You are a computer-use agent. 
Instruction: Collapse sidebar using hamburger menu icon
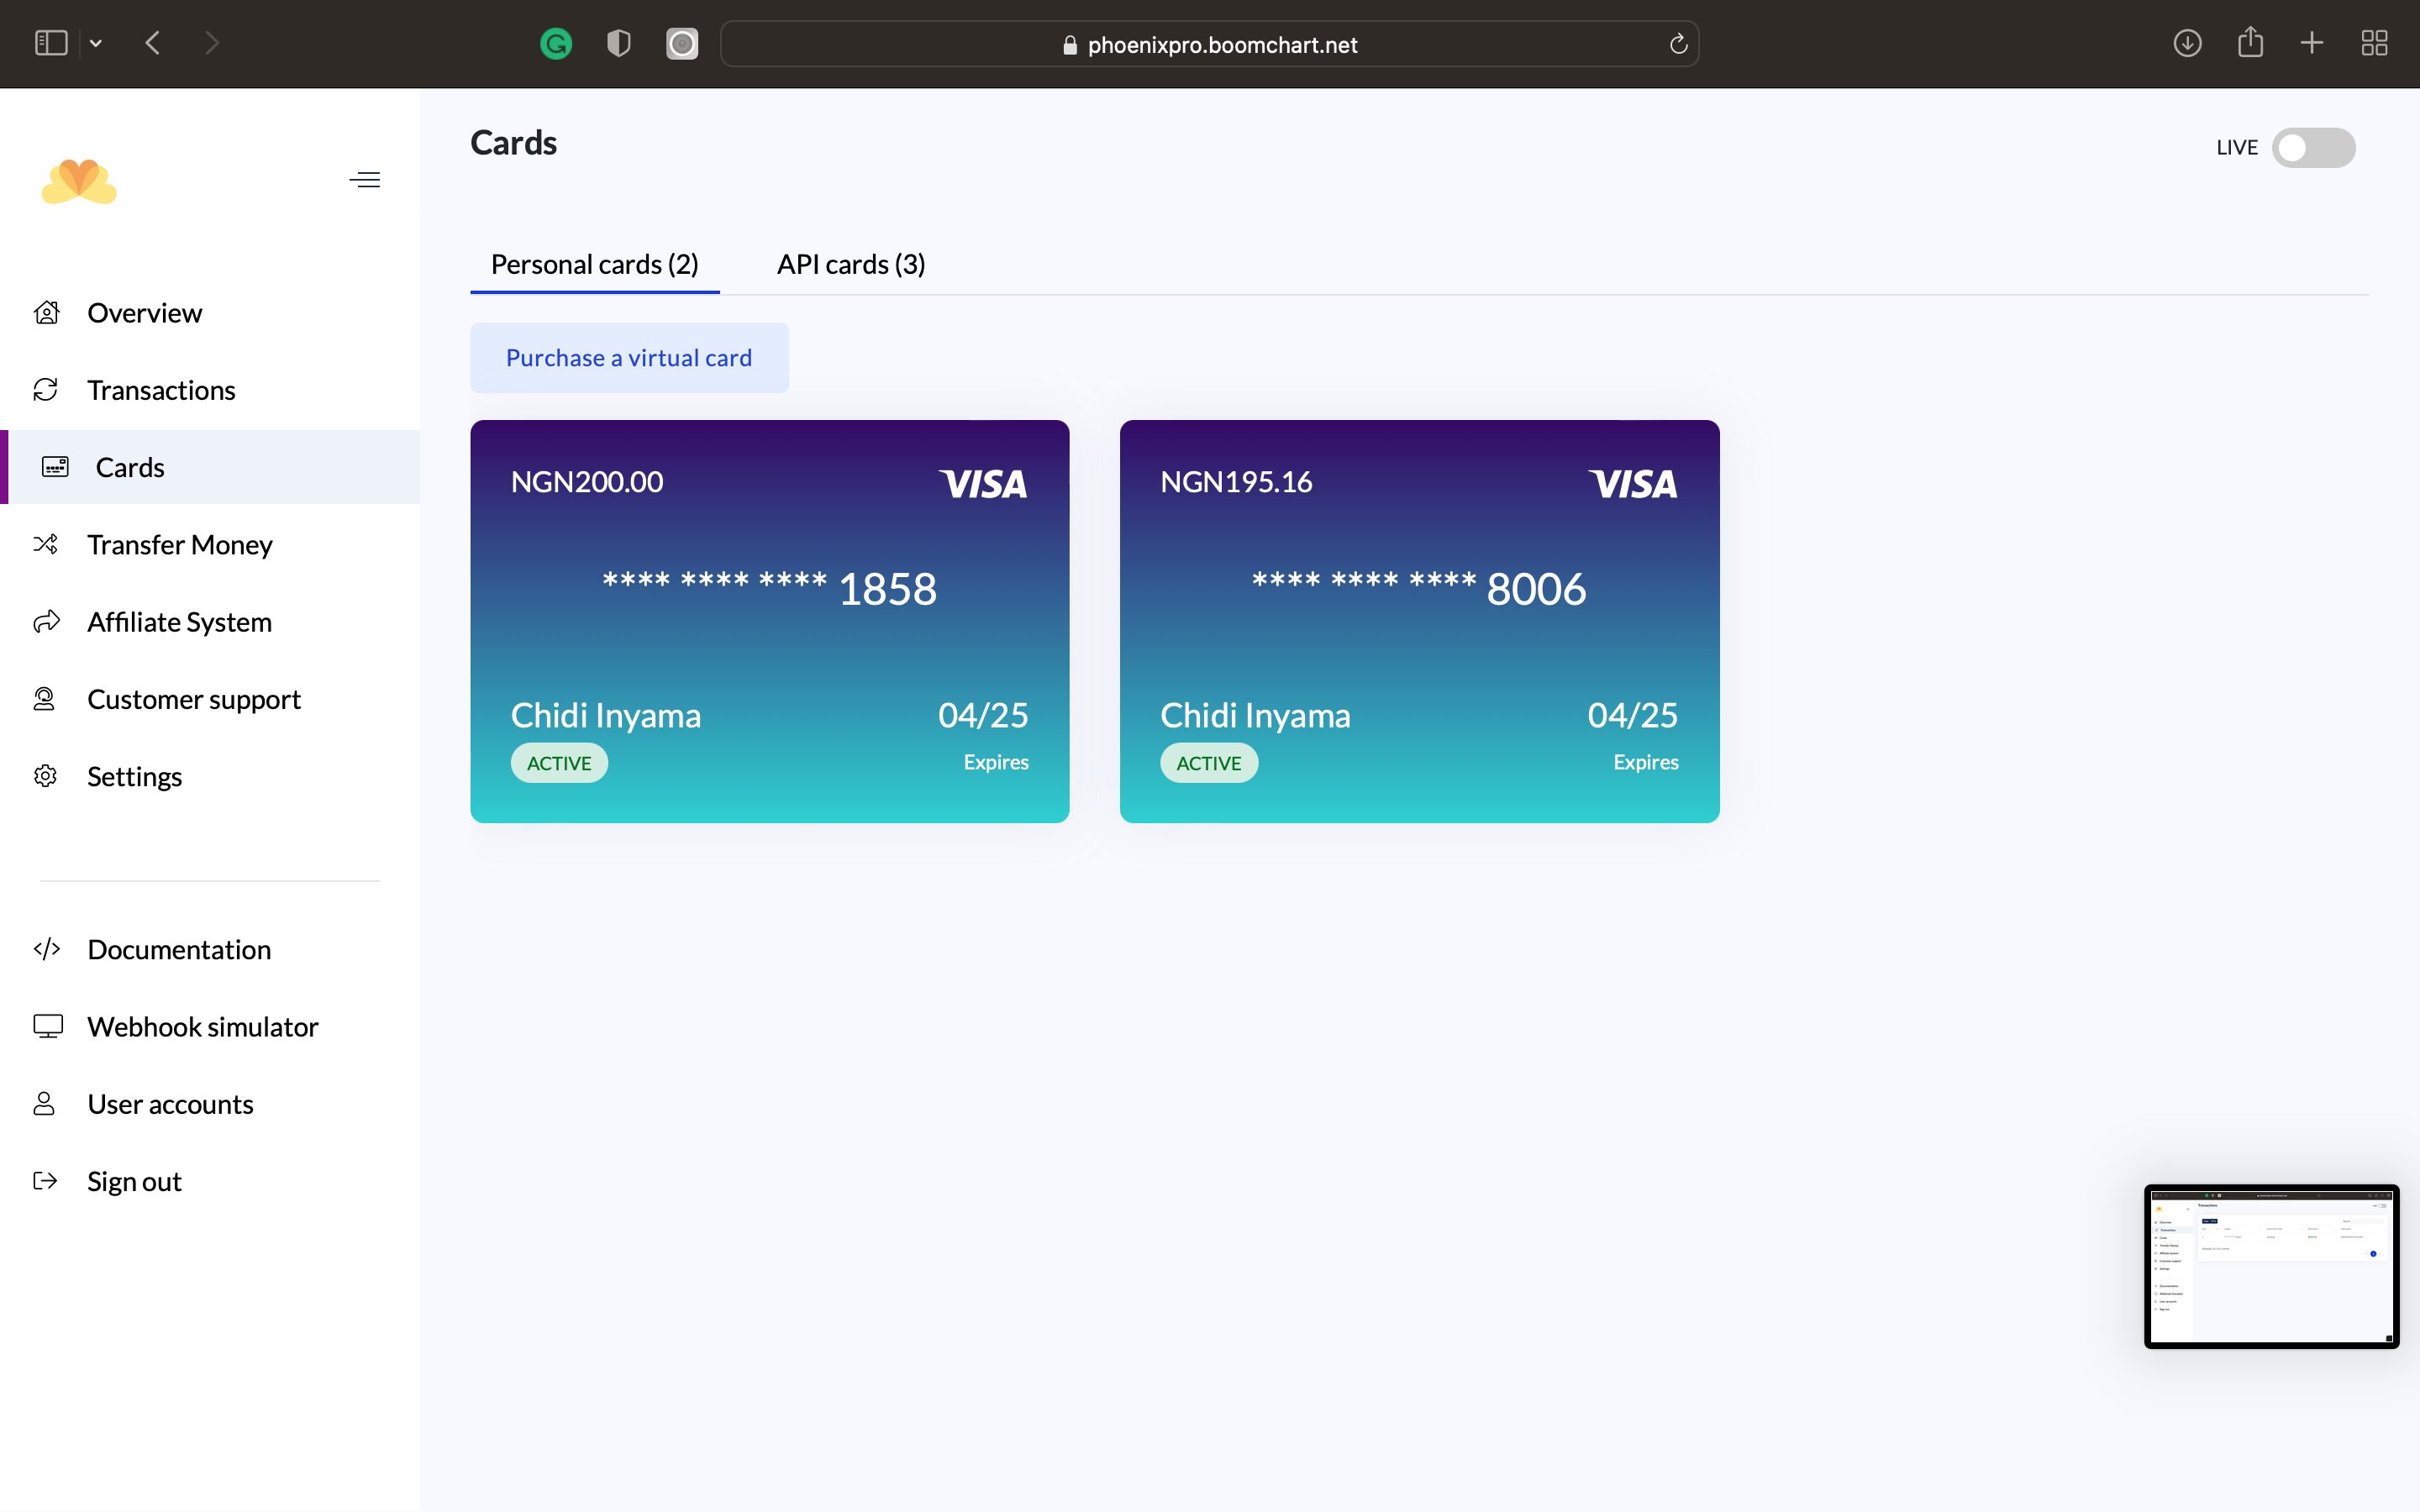[364, 180]
